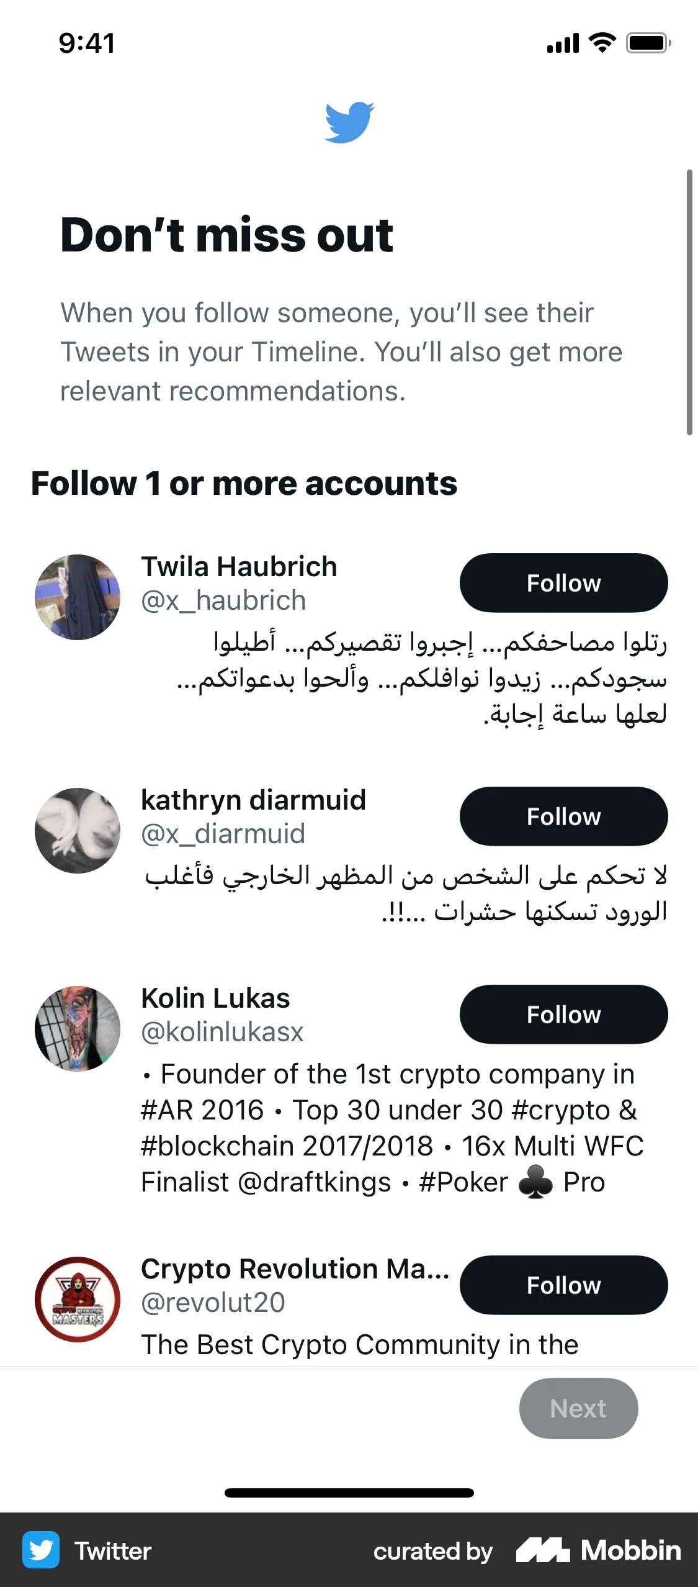The height and width of the screenshot is (1587, 698).
Task: Tap the battery indicator in the status bar
Action: (x=648, y=42)
